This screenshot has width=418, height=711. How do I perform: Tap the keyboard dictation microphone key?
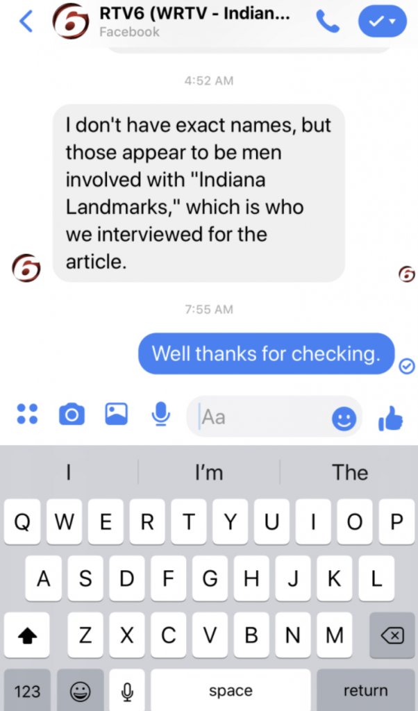point(127,691)
